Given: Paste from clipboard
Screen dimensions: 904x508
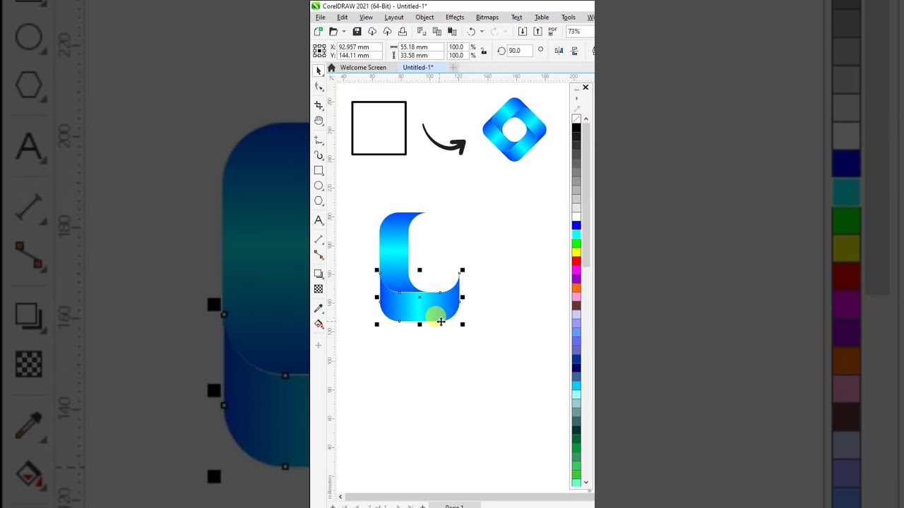Looking at the screenshot, I should click(452, 32).
